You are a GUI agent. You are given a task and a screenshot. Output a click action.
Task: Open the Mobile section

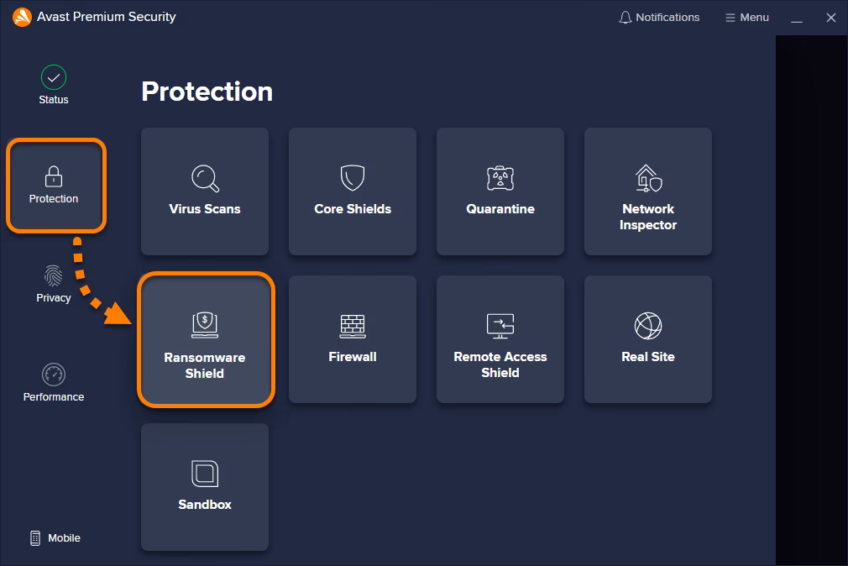pyautogui.click(x=55, y=537)
